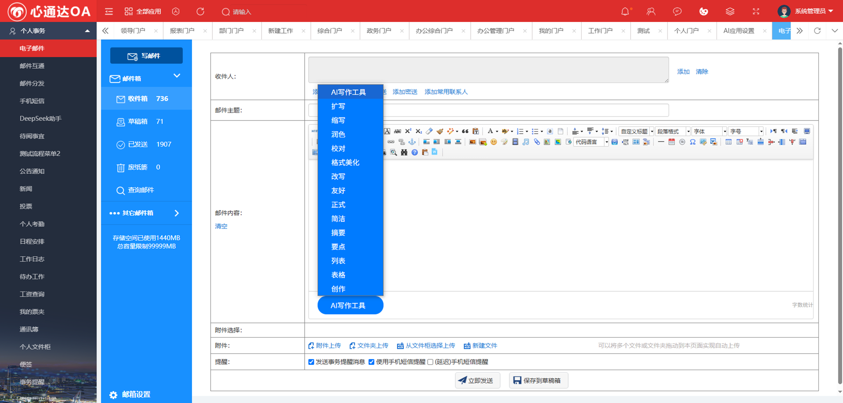The width and height of the screenshot is (843, 403).
Task: Click the notification bell icon
Action: [625, 11]
